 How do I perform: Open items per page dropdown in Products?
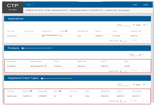click(x=123, y=71)
